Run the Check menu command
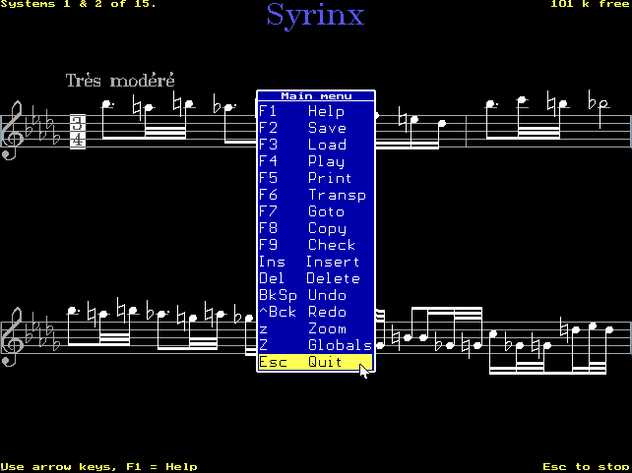 pyautogui.click(x=315, y=245)
